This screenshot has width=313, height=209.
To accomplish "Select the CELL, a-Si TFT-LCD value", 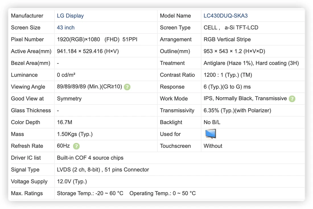I will click(231, 28).
